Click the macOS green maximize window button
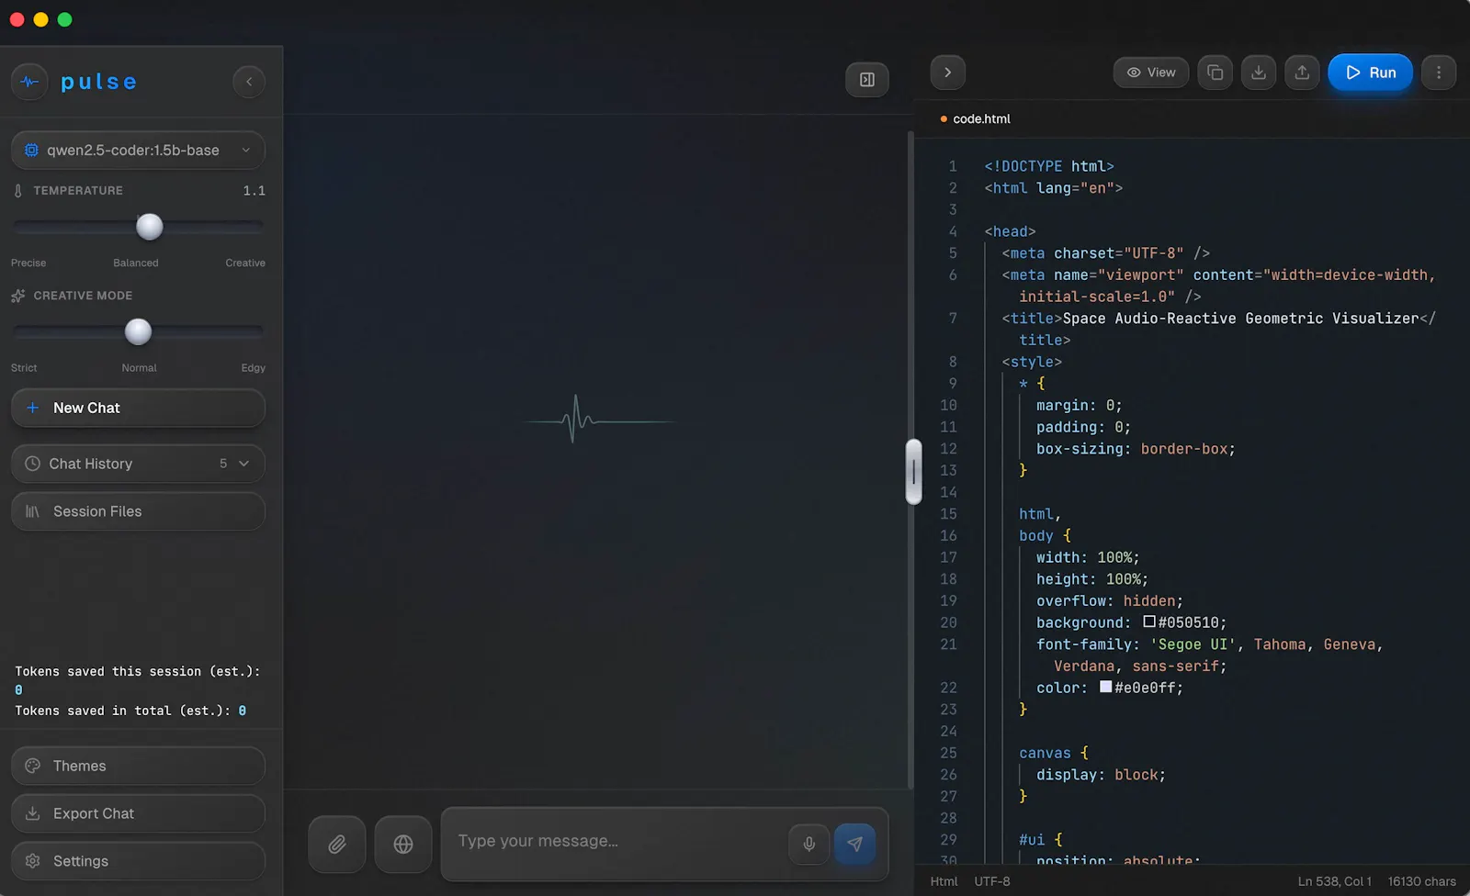 click(x=64, y=19)
